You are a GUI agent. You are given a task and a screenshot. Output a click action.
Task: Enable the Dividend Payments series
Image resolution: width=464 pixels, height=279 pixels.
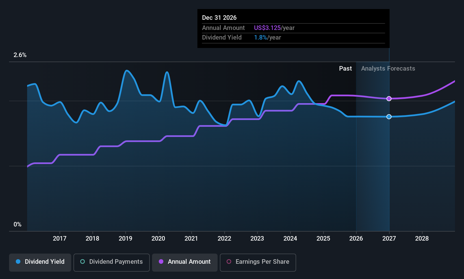tap(112, 263)
